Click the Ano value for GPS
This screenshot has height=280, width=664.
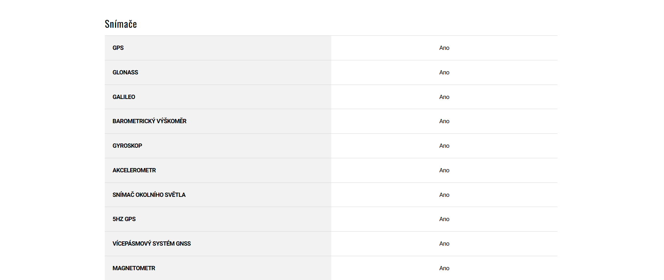pos(444,48)
